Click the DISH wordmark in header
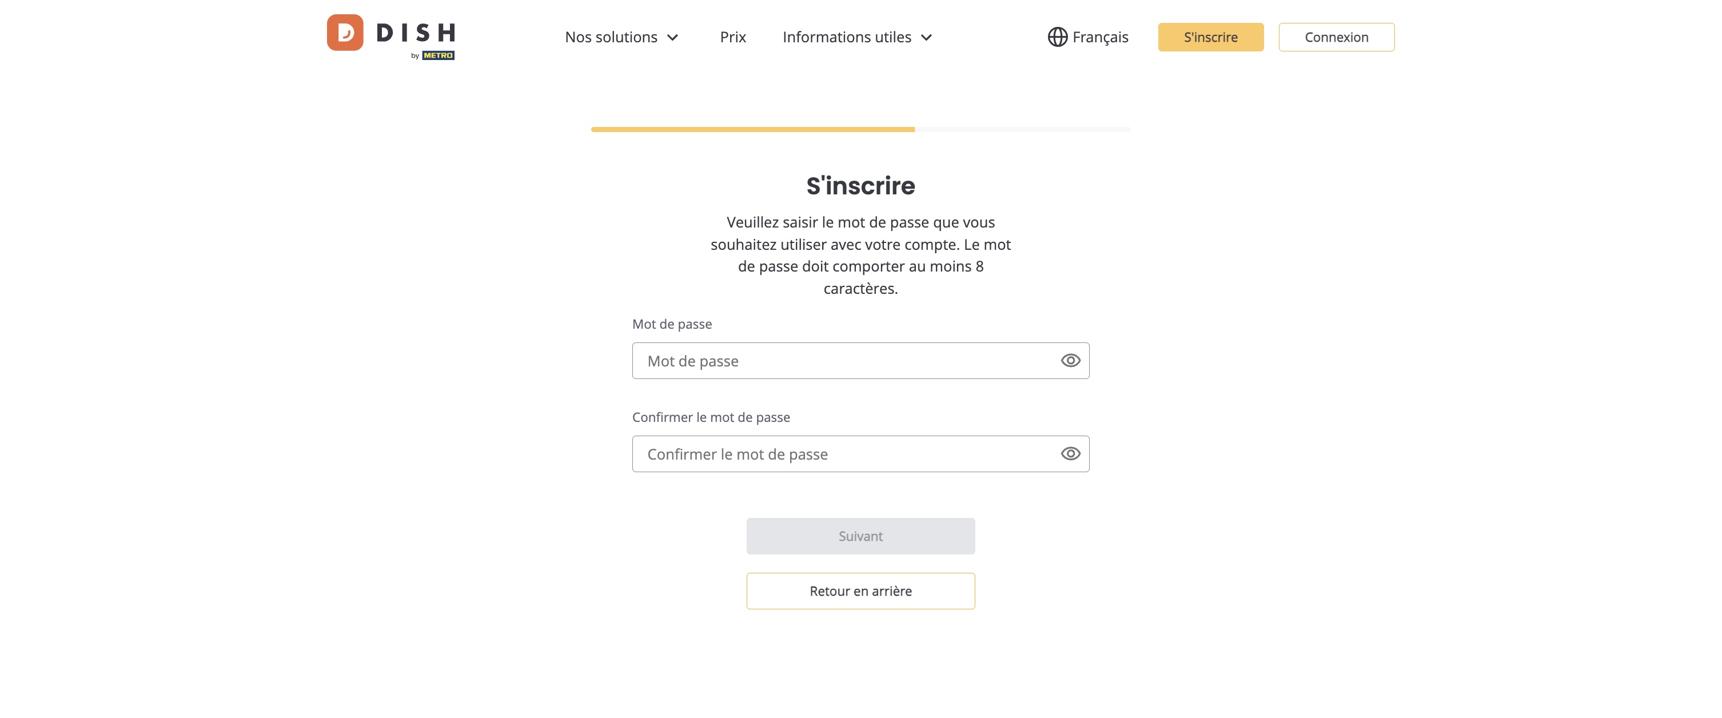 [x=416, y=32]
